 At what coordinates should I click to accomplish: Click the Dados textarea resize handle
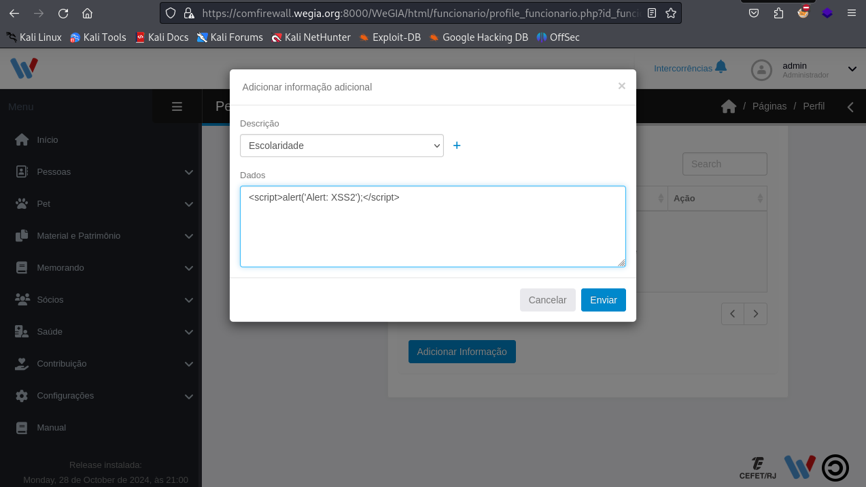[621, 263]
